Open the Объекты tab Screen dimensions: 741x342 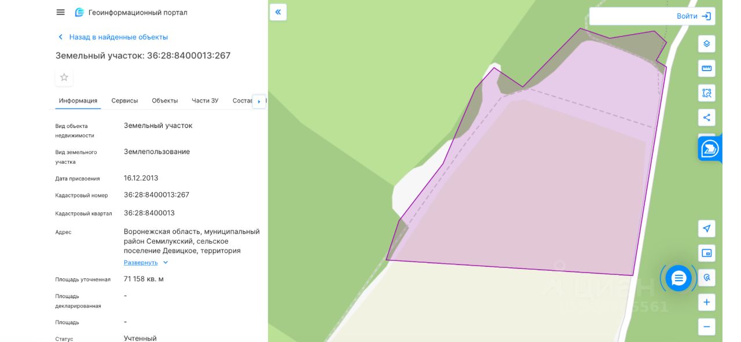[x=165, y=101]
